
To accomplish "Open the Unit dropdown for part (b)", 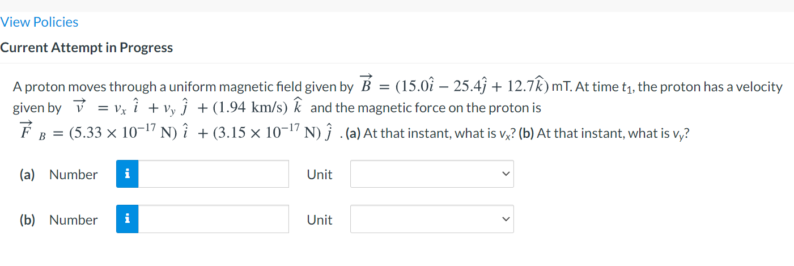I will tap(431, 219).
